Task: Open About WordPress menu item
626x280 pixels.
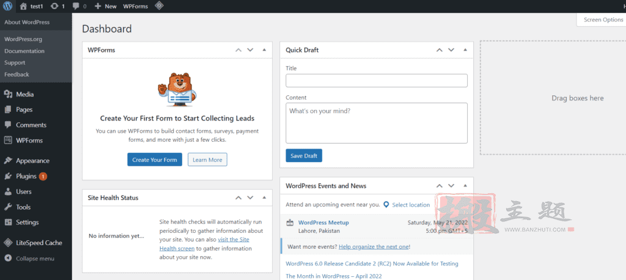Action: [27, 23]
